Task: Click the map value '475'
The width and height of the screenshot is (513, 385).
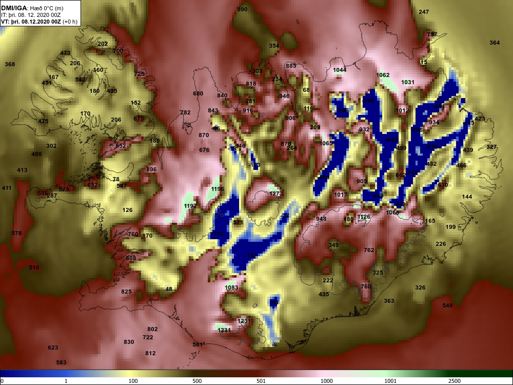Action: (x=43, y=121)
